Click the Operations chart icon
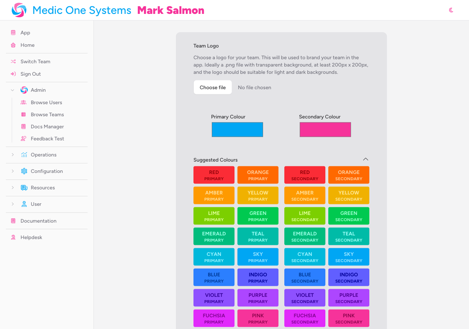Screen dimensions: 469x329 [x=23, y=155]
